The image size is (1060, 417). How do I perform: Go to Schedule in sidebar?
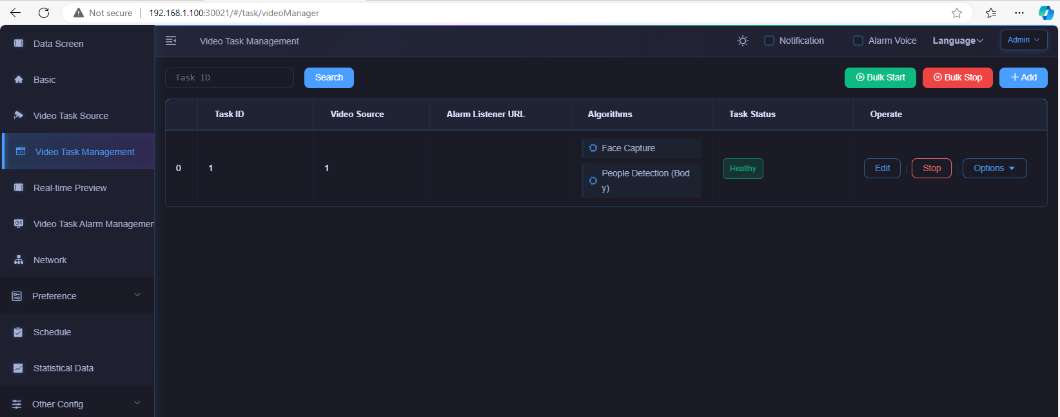pyautogui.click(x=52, y=332)
